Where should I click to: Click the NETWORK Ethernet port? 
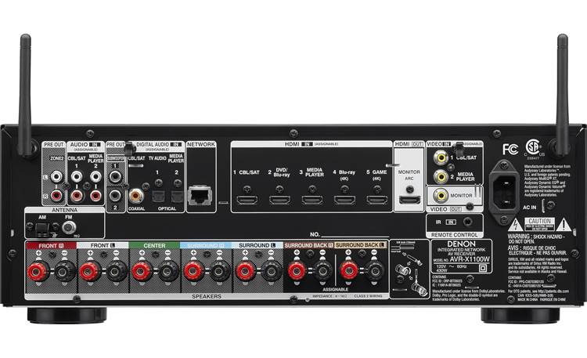[200, 196]
